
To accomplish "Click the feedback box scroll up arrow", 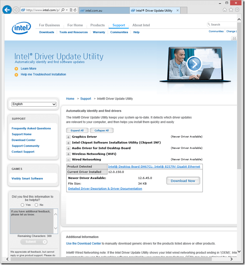I will (56, 215).
